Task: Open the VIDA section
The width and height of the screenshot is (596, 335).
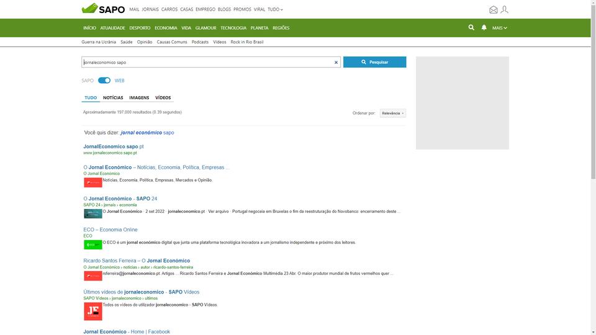Action: tap(186, 28)
